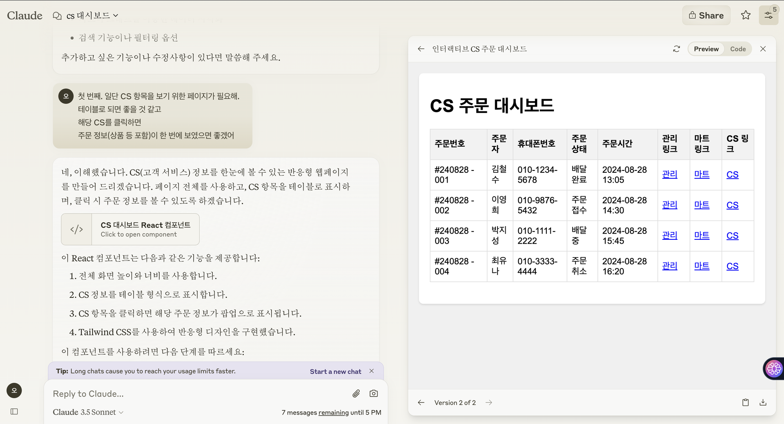Click the Share icon in top toolbar
The height and width of the screenshot is (424, 784).
click(706, 14)
